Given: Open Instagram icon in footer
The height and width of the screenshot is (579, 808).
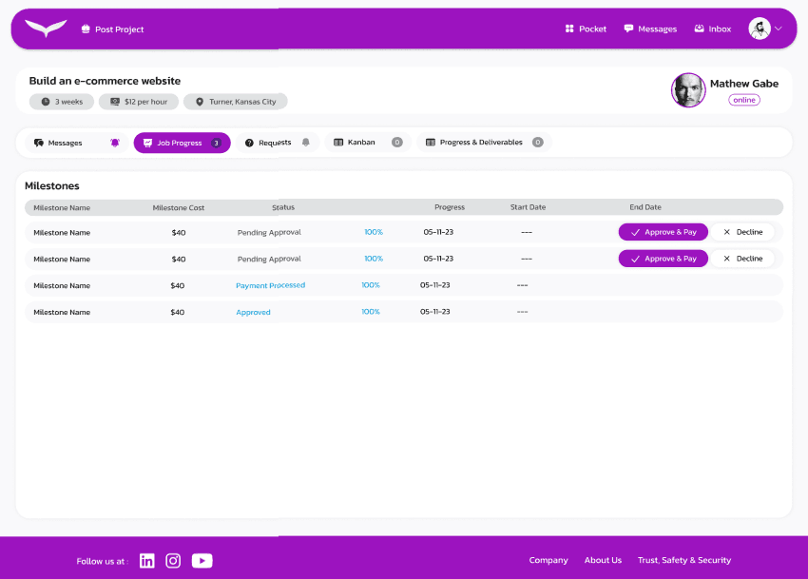Looking at the screenshot, I should pyautogui.click(x=173, y=561).
